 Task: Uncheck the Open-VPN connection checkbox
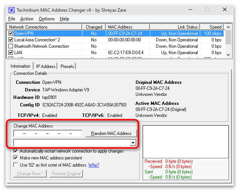11,33
